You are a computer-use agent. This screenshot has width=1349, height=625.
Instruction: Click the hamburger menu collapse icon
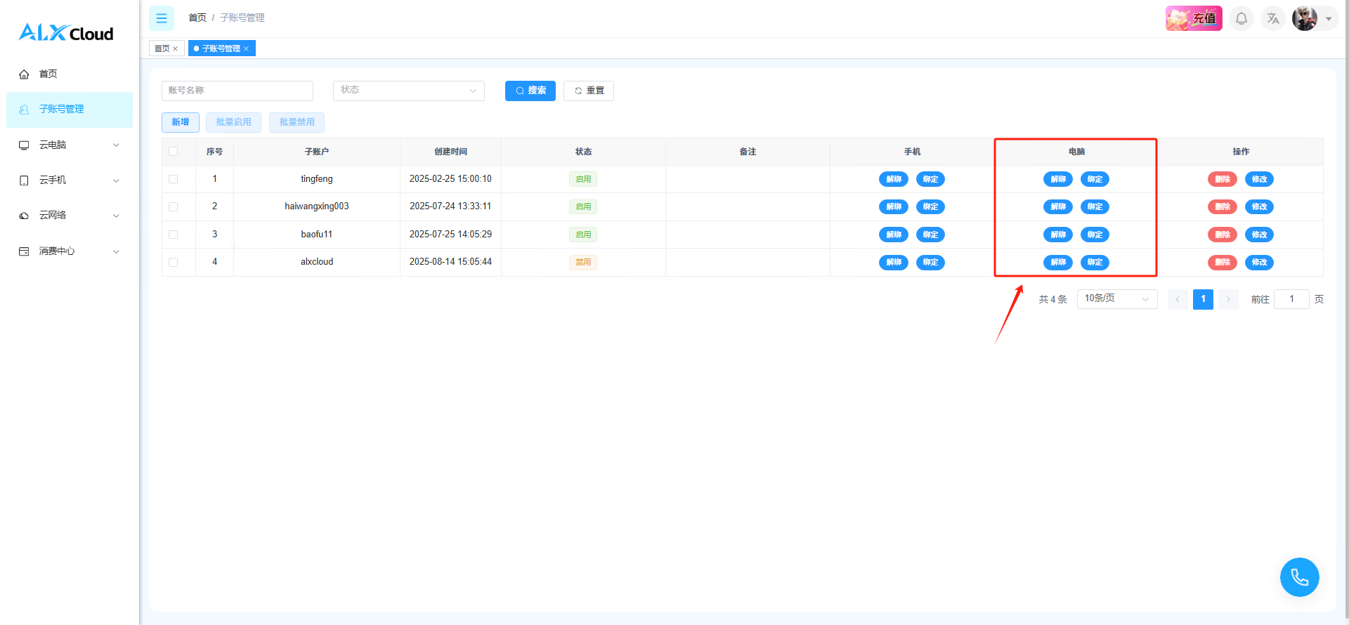pyautogui.click(x=161, y=18)
